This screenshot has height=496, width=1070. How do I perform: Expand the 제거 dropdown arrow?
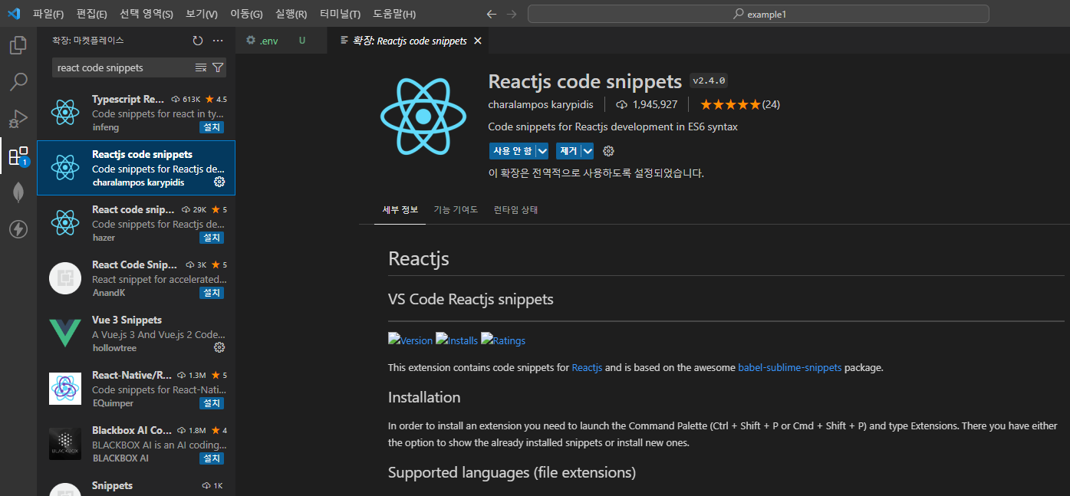click(x=588, y=151)
